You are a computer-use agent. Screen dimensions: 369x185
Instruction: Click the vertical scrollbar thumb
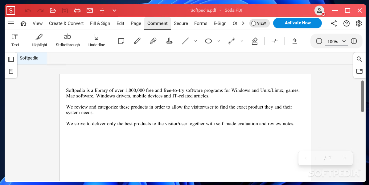pyautogui.click(x=363, y=96)
